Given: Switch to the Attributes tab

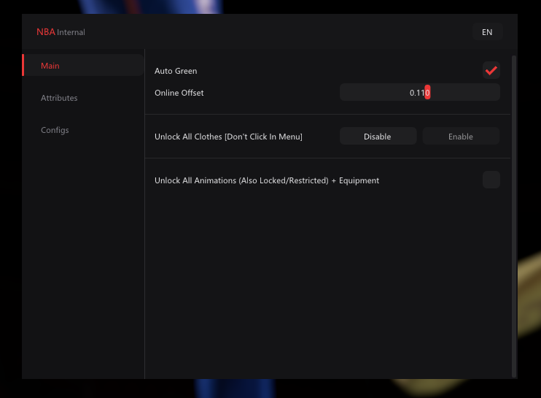Looking at the screenshot, I should pyautogui.click(x=59, y=98).
